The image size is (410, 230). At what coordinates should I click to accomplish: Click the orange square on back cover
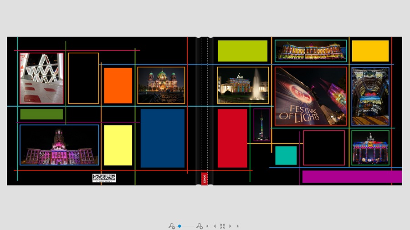click(x=118, y=85)
